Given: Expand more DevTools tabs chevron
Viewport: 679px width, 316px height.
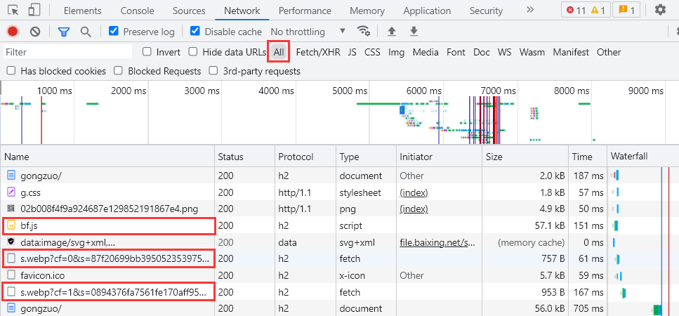Looking at the screenshot, I should [x=529, y=11].
